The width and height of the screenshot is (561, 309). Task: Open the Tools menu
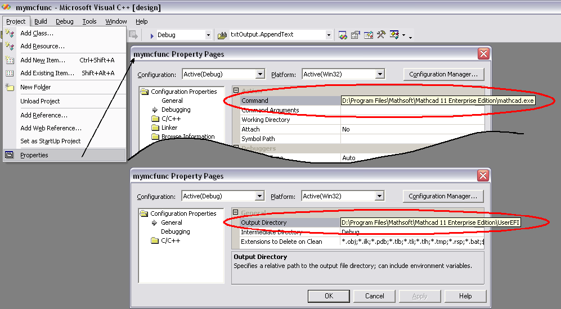point(89,21)
